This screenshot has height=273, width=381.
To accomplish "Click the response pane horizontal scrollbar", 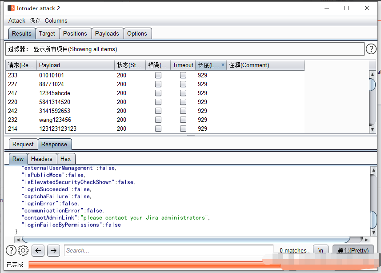I will [x=186, y=240].
